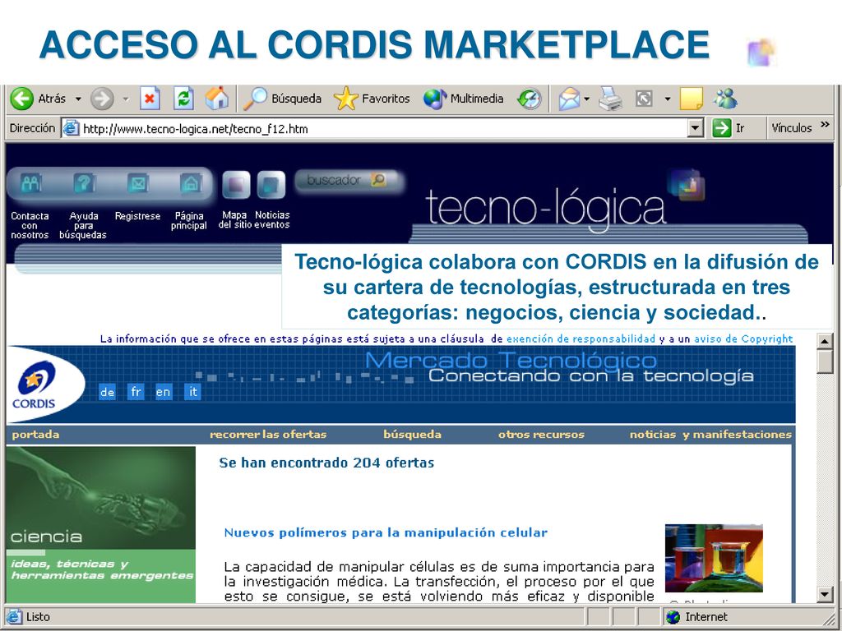842x631 pixels.
Task: Click the vertical scrollbar thumb
Action: [x=825, y=361]
